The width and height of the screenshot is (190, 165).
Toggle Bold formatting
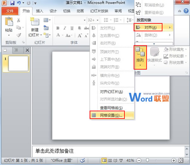coord(58,28)
